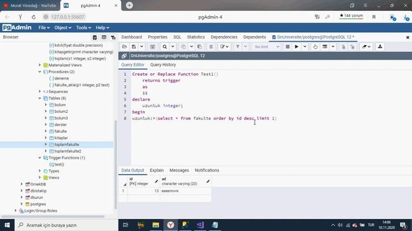Image resolution: width=412 pixels, height=231 pixels.
Task: Expand the OrnekDB database node
Action: 21,184
